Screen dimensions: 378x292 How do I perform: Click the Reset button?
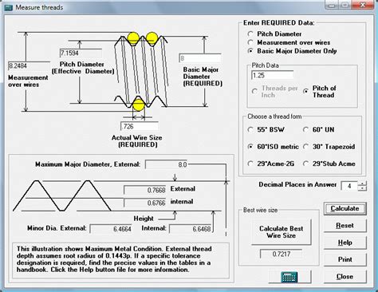coord(345,226)
